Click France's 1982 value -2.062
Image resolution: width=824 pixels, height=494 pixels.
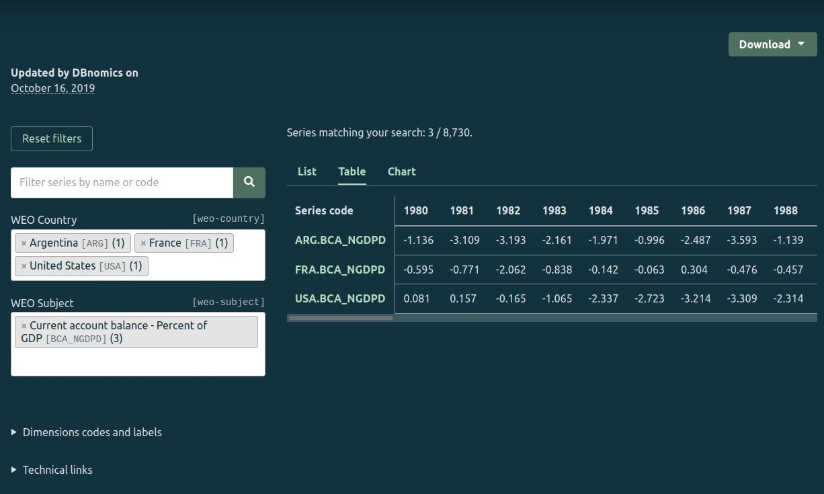pyautogui.click(x=511, y=270)
